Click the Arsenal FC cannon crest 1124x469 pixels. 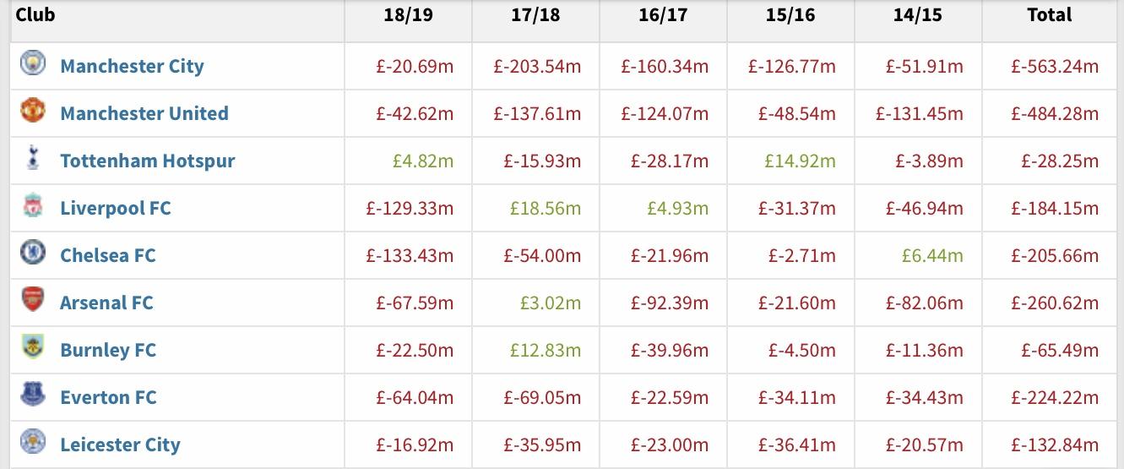[x=33, y=301]
